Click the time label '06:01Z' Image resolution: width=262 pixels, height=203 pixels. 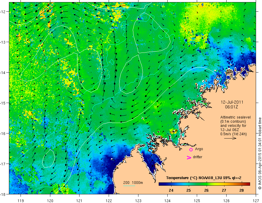[x=232, y=107]
